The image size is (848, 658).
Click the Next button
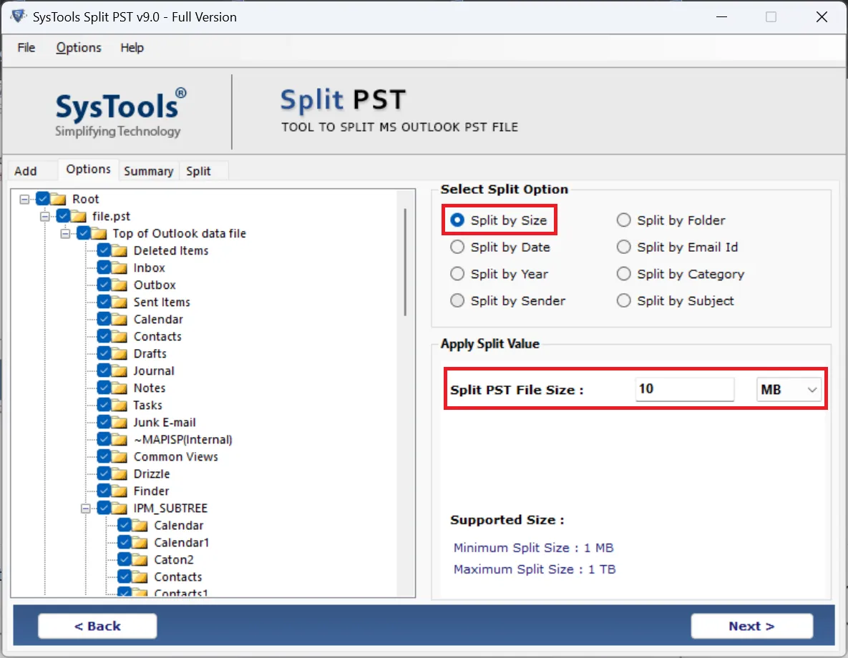point(751,626)
